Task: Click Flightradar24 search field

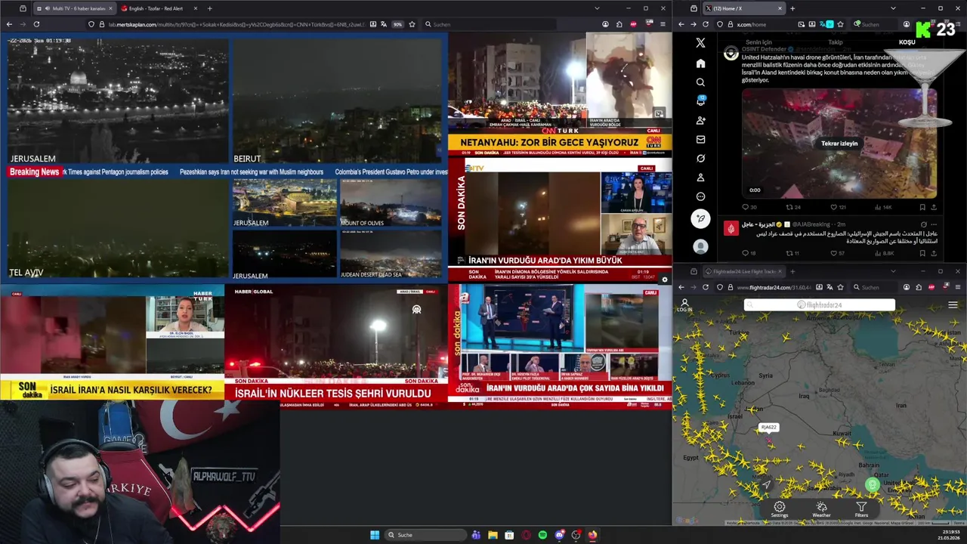Action: point(820,305)
